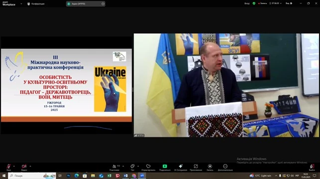Expand the audio options arrow beside microphone
The height and width of the screenshot is (179, 320).
pos(14,167)
